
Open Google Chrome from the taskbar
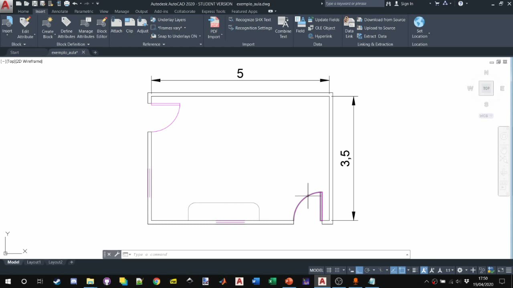click(156, 281)
